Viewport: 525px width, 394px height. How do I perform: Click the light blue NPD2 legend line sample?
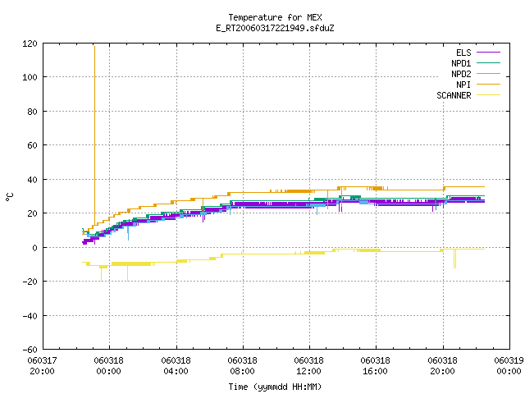[x=488, y=74]
